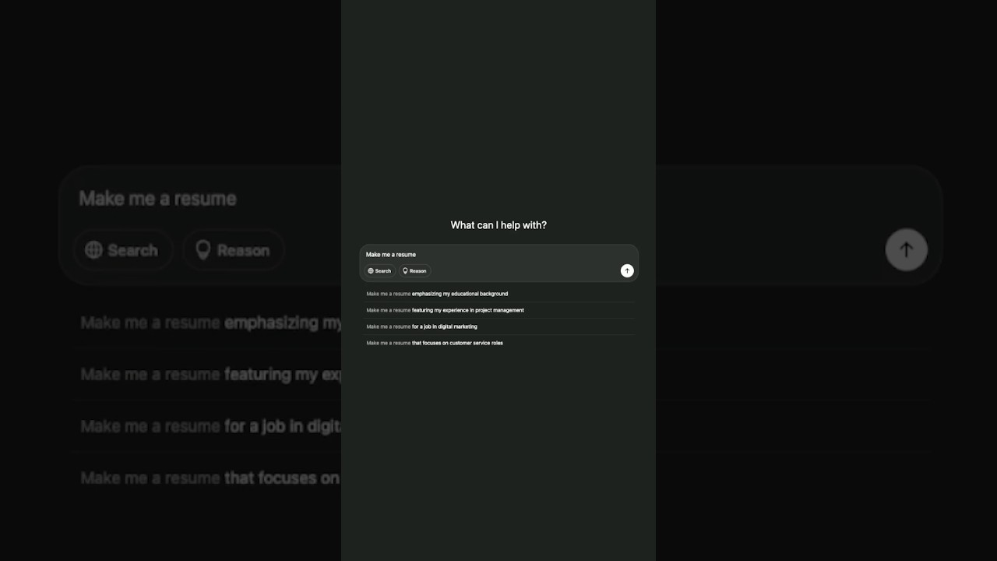This screenshot has width=997, height=561.
Task: Click the large blurred Reason button in the background
Action: tap(233, 250)
